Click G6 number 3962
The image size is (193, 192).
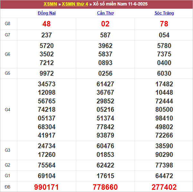[105, 46]
